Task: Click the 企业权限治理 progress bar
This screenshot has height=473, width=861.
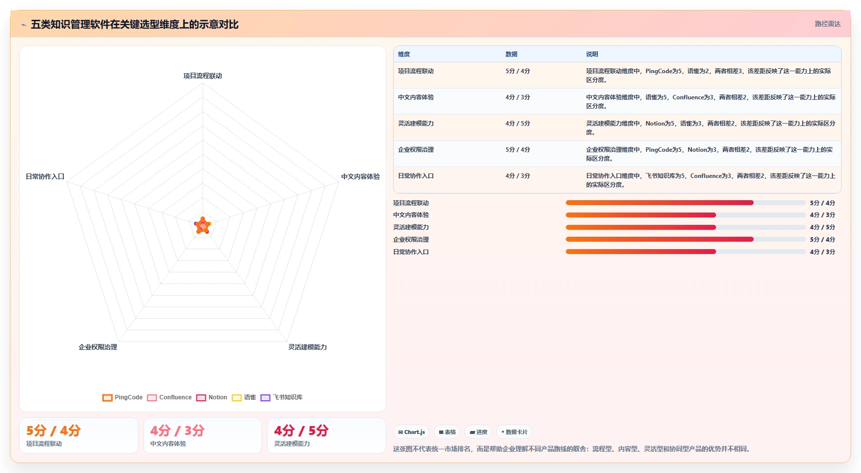Action: tap(685, 239)
